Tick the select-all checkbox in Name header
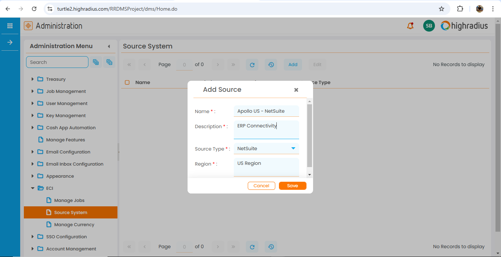This screenshot has height=257, width=501. [x=127, y=83]
